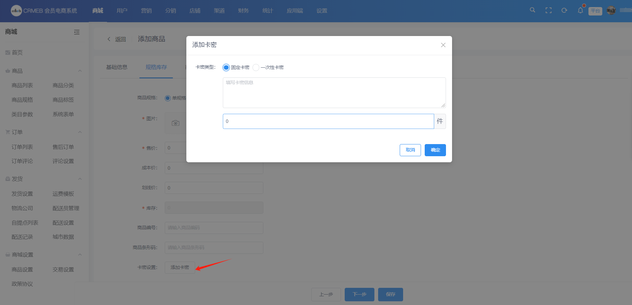Open 售后订单 in sidebar
Viewport: 632px width, 305px height.
tap(63, 147)
